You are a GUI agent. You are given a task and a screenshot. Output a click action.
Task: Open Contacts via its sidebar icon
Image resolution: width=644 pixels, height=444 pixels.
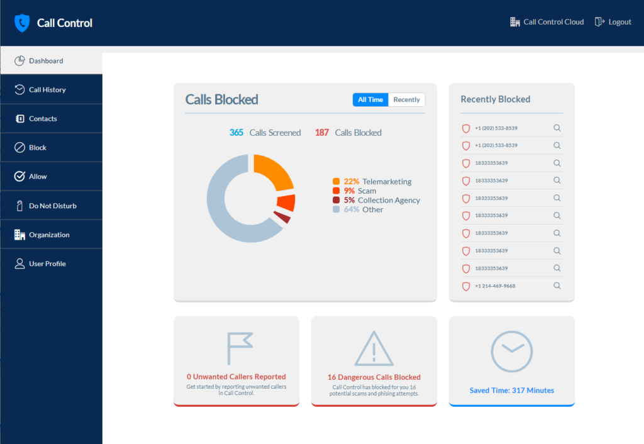[x=19, y=118]
